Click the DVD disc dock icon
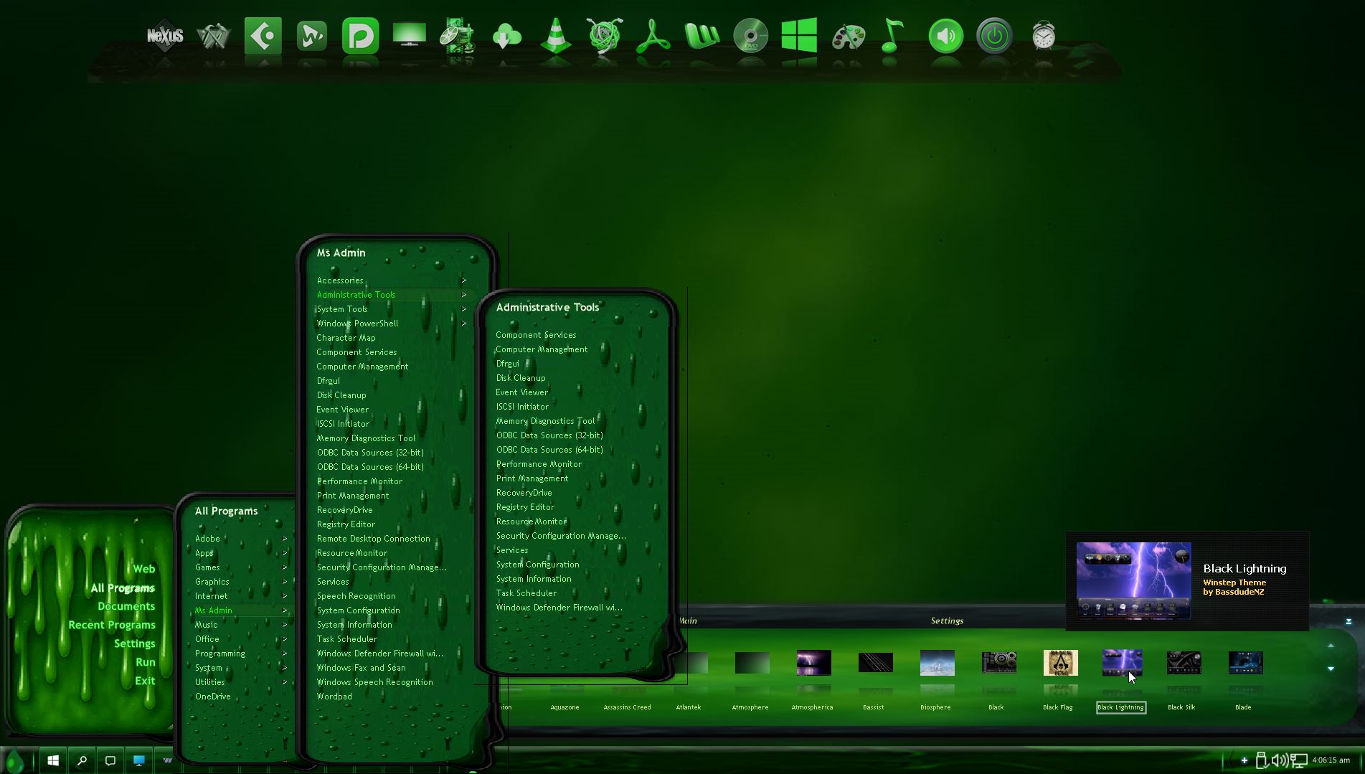 click(750, 36)
